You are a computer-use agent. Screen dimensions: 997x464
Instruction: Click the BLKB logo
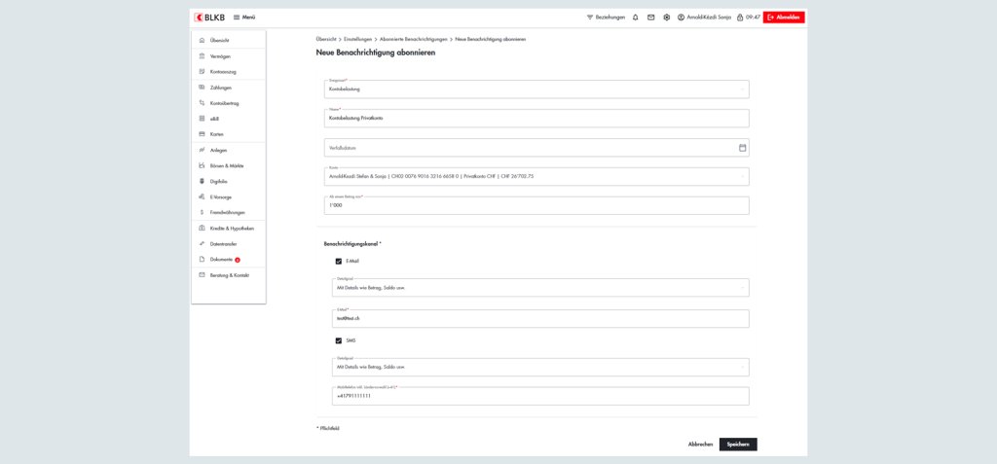[x=209, y=18]
